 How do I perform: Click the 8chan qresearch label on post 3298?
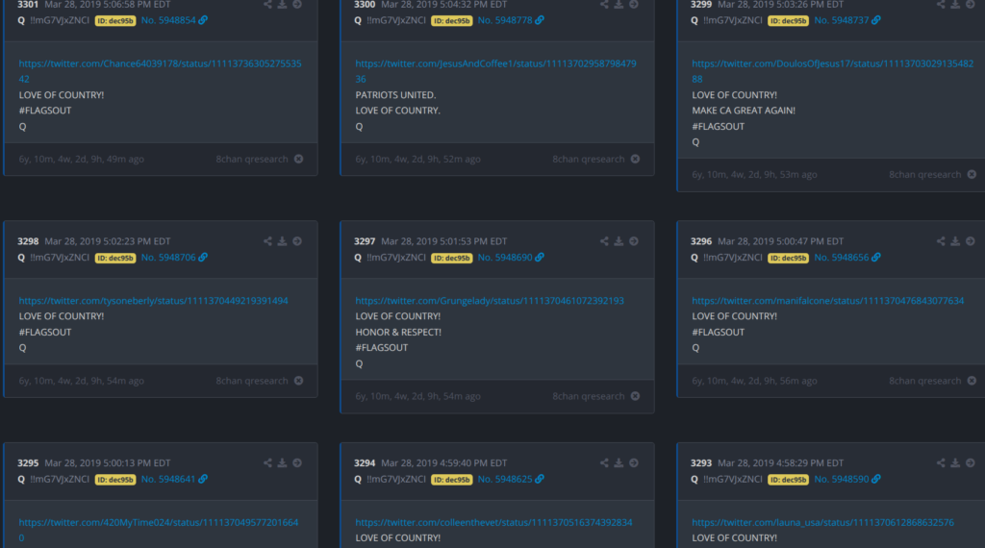pyautogui.click(x=252, y=381)
